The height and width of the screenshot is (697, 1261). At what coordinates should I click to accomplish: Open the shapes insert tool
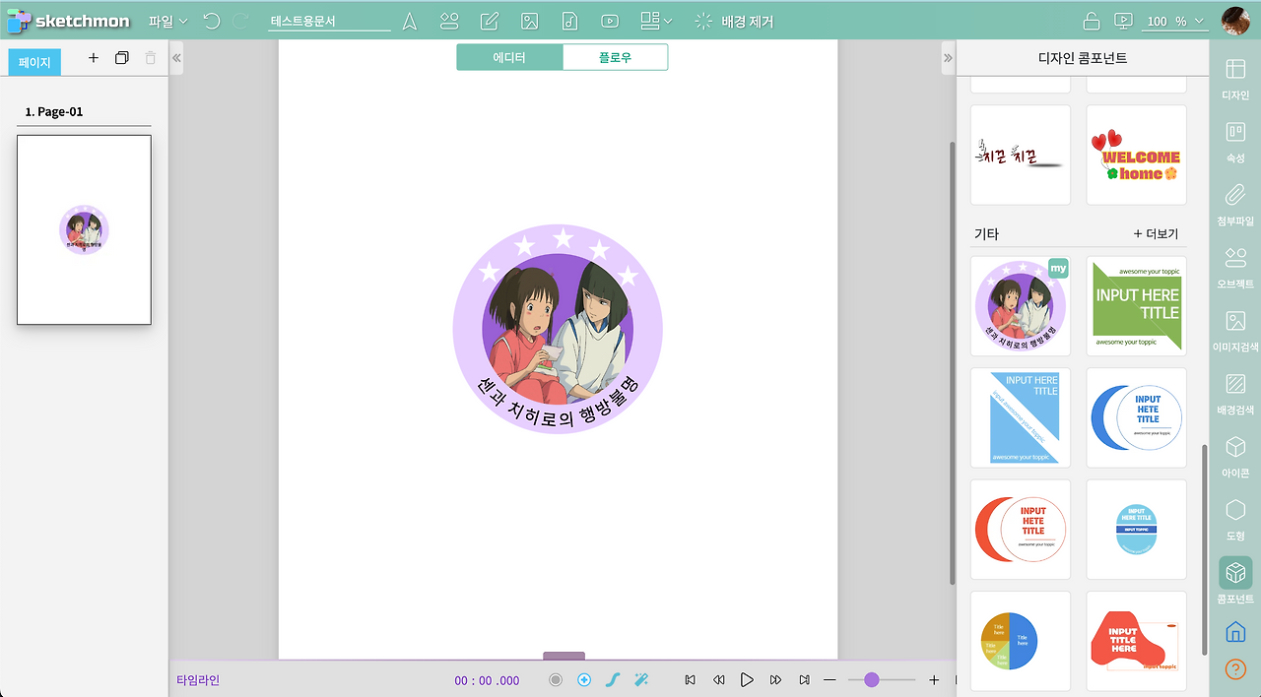(x=450, y=21)
